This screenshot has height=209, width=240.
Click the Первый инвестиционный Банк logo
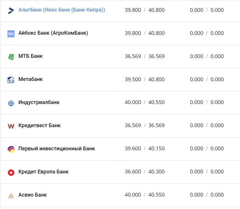(x=11, y=149)
